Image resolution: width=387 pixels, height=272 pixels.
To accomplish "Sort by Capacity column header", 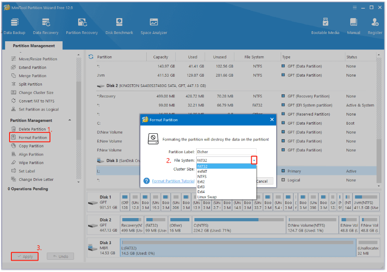I will coord(161,57).
